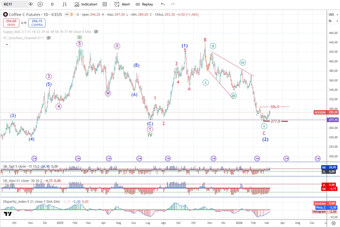Screen dimensions: 340x227
Task: Open chart settings gear at bottom right
Action: pos(333,223)
